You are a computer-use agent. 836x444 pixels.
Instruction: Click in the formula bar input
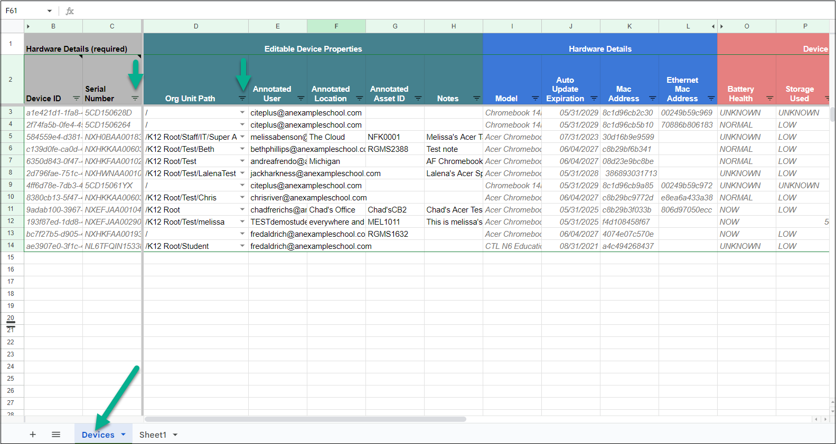454,11
